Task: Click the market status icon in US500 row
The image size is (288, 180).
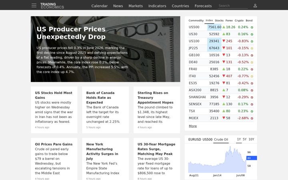Action: (x=252, y=27)
